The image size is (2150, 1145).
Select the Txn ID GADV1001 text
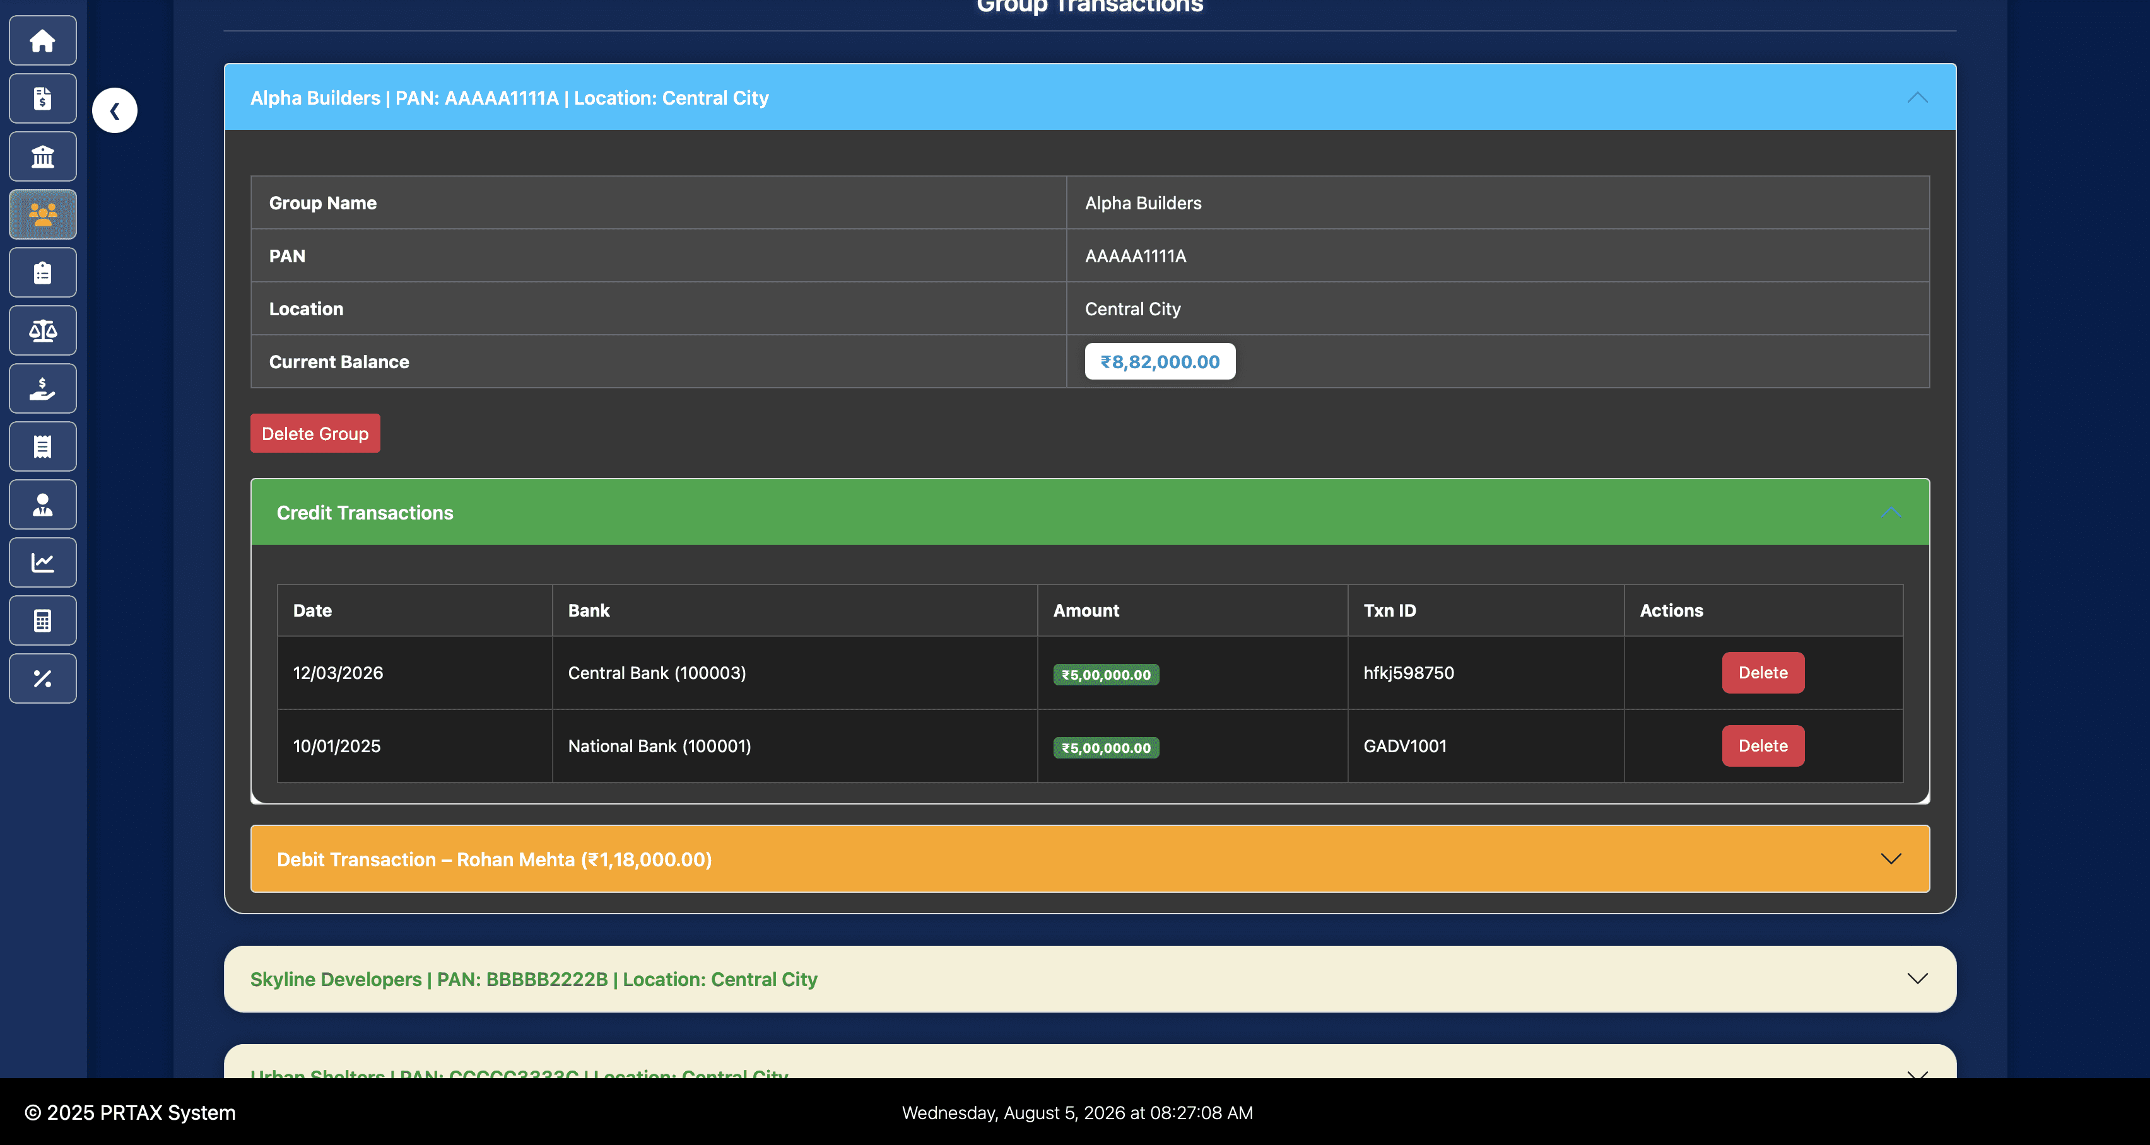click(x=1405, y=747)
